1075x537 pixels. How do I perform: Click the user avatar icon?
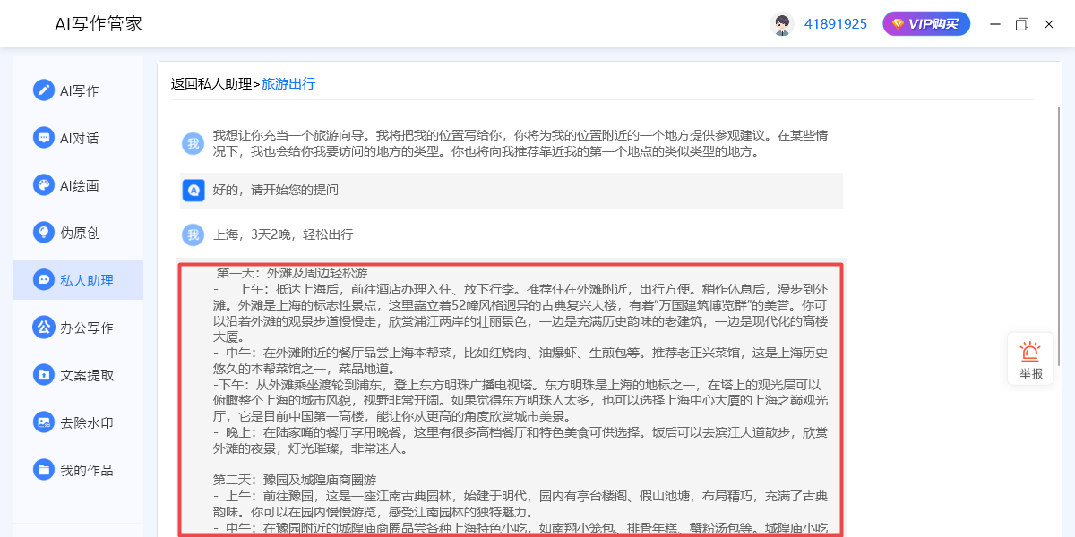tap(782, 24)
